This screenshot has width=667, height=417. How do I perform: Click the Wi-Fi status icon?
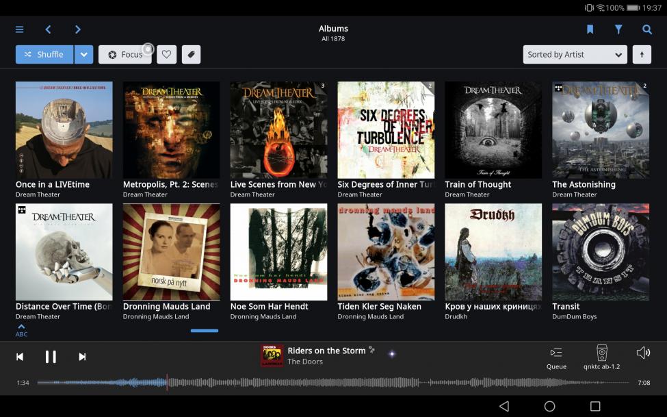(x=600, y=8)
